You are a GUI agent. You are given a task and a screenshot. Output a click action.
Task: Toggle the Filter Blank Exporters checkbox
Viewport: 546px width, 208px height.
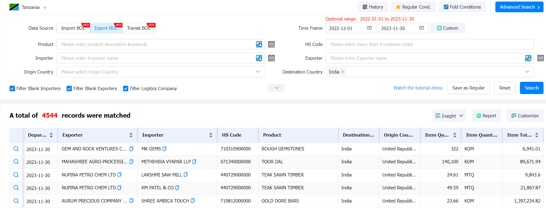pyautogui.click(x=69, y=89)
